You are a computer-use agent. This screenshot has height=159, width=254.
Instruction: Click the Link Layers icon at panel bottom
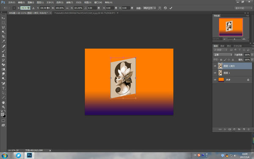220,129
